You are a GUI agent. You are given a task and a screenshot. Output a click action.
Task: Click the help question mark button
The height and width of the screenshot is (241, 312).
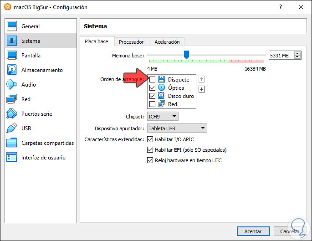pyautogui.click(x=281, y=7)
